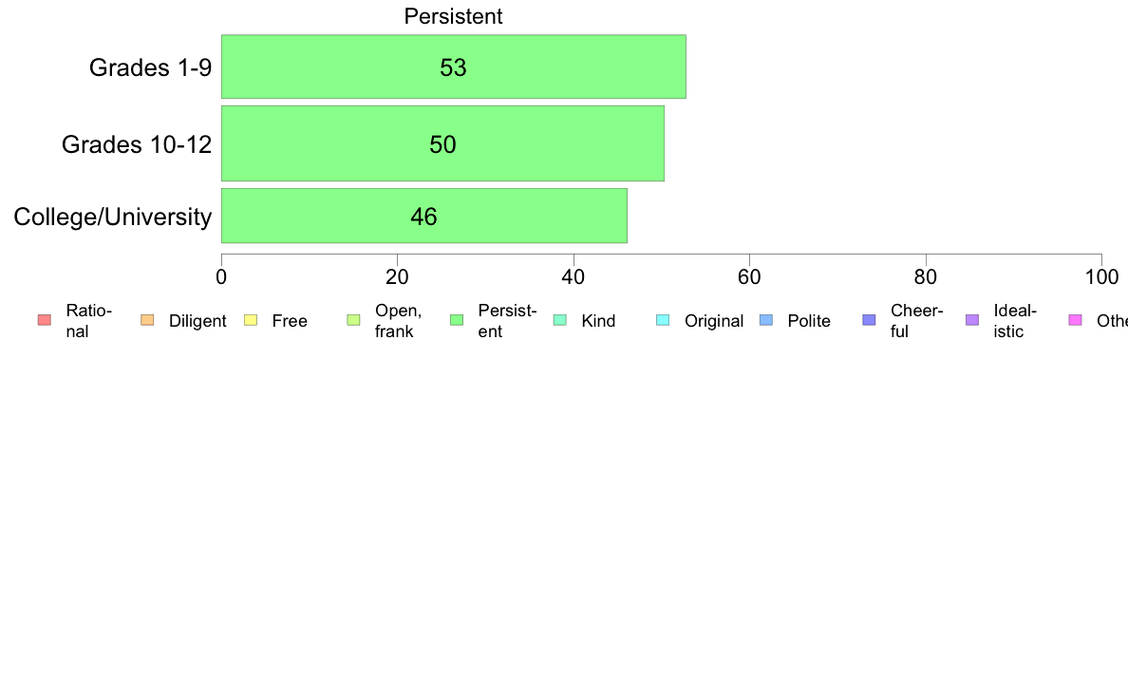Select the purple Idealistic legend swatch
Image resolution: width=1128 pixels, height=699 pixels.
972,320
